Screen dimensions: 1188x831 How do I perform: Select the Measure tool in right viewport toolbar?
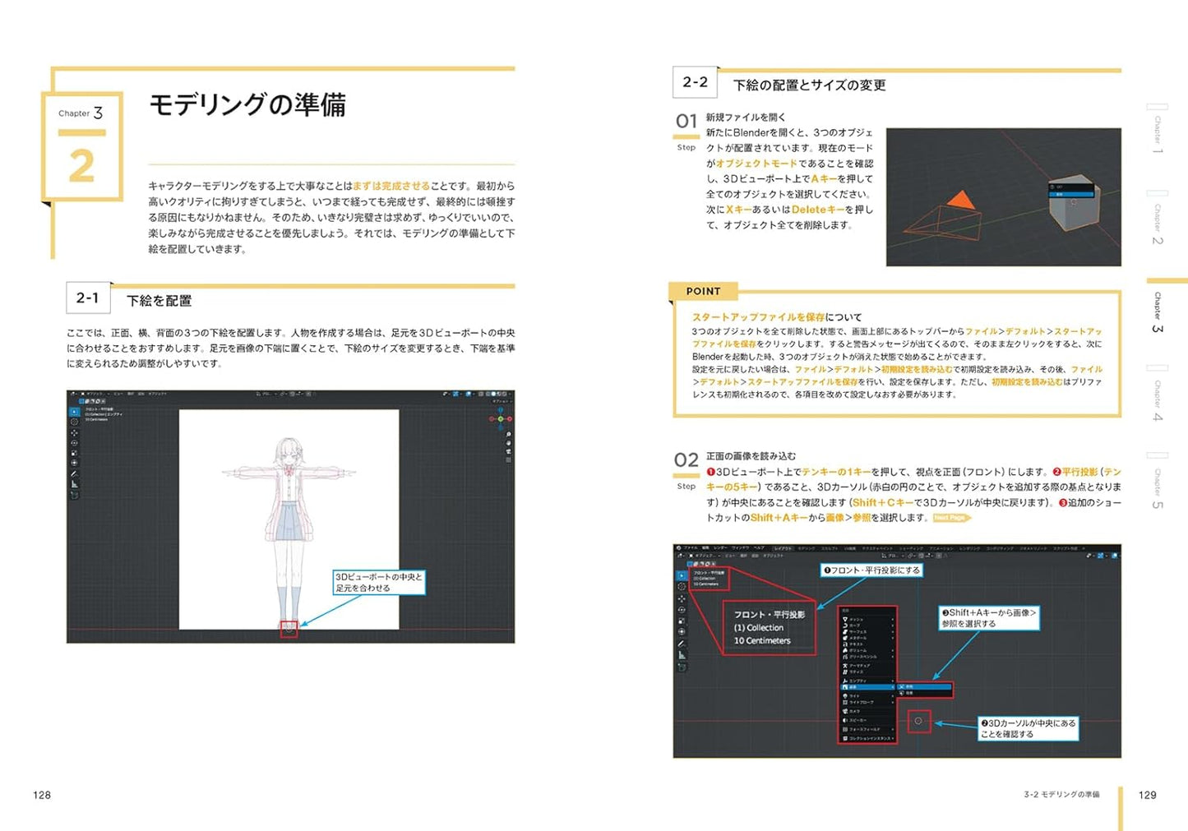click(x=682, y=655)
